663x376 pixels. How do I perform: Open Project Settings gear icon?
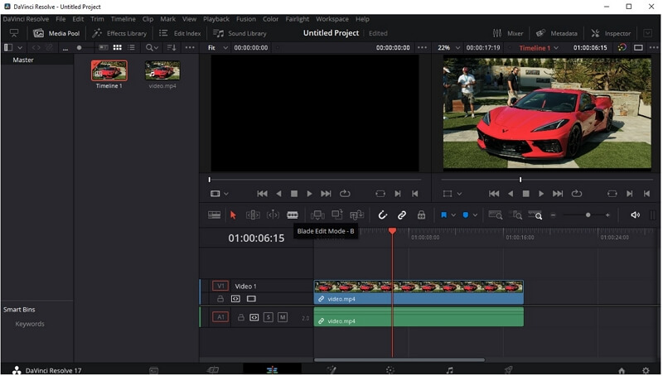(x=646, y=370)
